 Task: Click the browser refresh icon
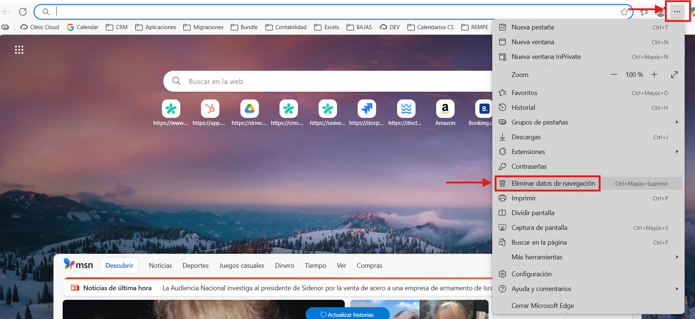click(23, 12)
